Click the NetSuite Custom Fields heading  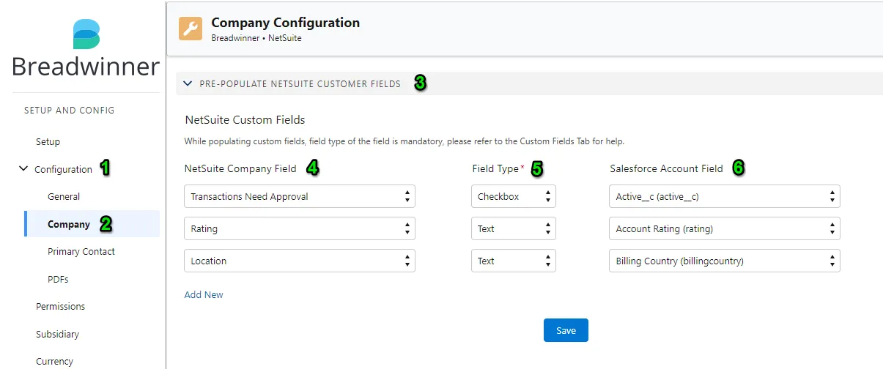click(245, 119)
